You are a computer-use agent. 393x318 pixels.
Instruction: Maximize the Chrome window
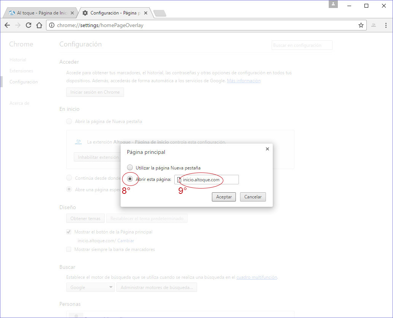pos(366,5)
